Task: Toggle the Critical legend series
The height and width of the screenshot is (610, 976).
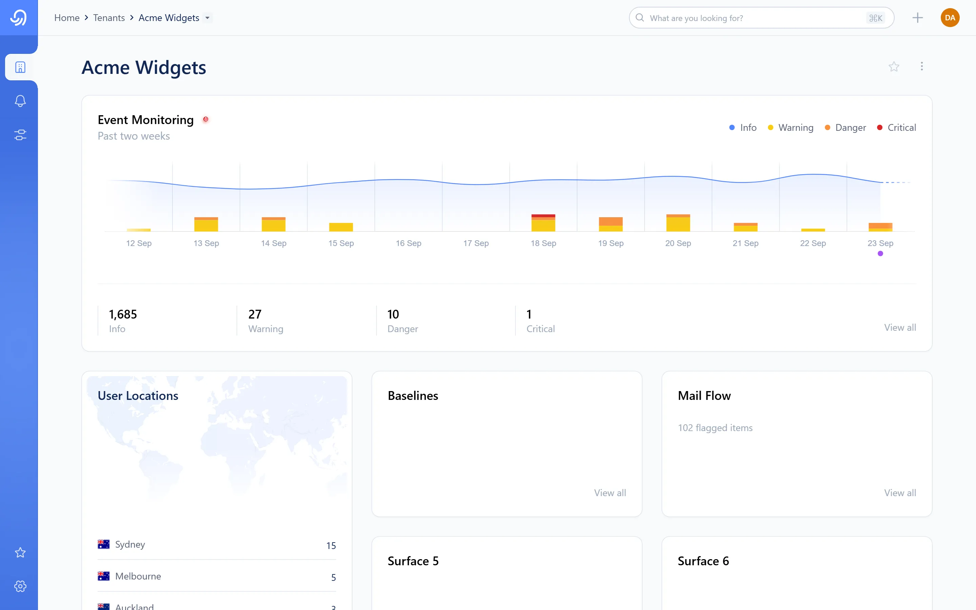Action: pos(897,127)
